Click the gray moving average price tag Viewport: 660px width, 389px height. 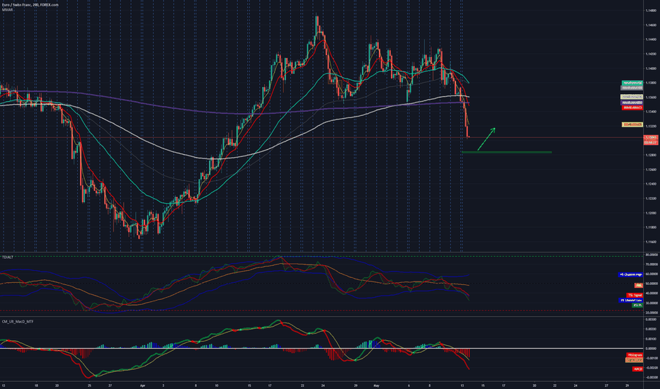click(632, 88)
